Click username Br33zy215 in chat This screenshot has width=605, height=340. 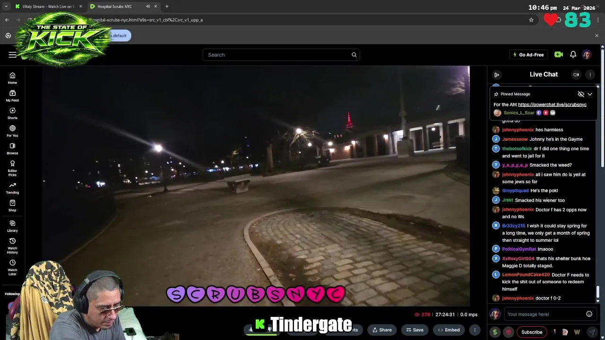tap(514, 226)
